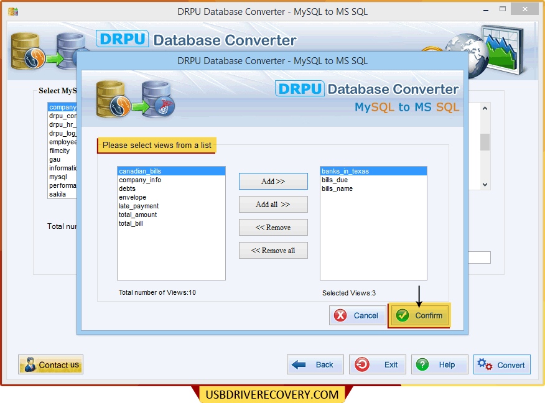The image size is (545, 403).
Task: Click the Add >> button
Action: click(x=273, y=182)
